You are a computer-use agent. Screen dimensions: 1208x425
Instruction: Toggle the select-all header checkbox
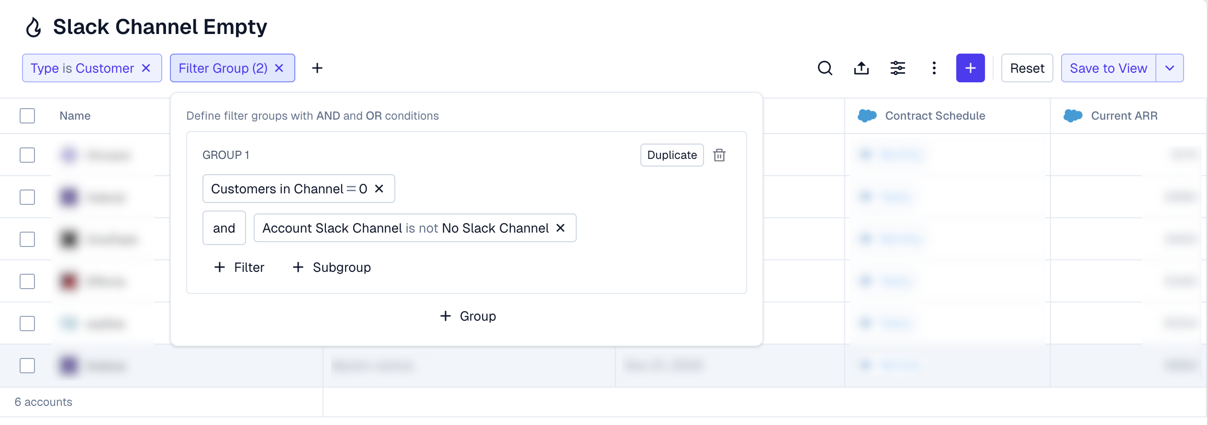[27, 116]
